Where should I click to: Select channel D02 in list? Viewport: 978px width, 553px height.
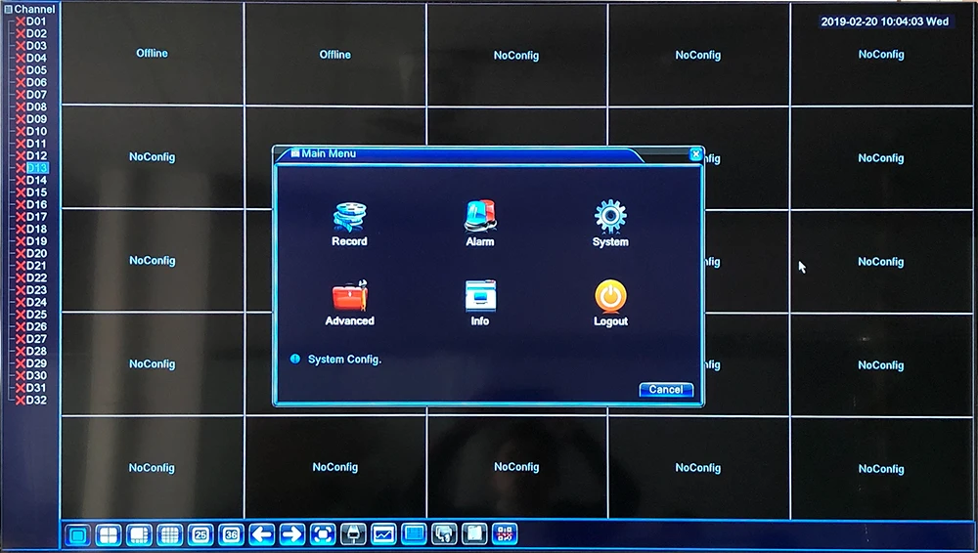click(x=36, y=33)
